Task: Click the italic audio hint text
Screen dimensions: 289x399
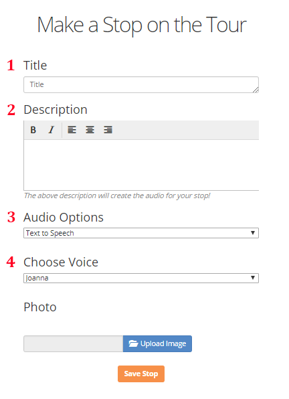Action: (x=117, y=195)
